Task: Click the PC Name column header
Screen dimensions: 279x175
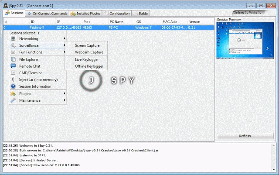Action: point(122,22)
